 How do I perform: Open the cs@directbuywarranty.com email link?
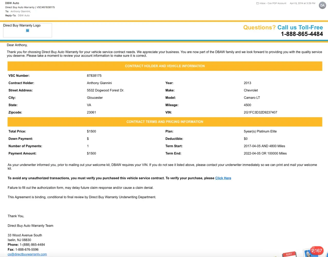[27, 254]
